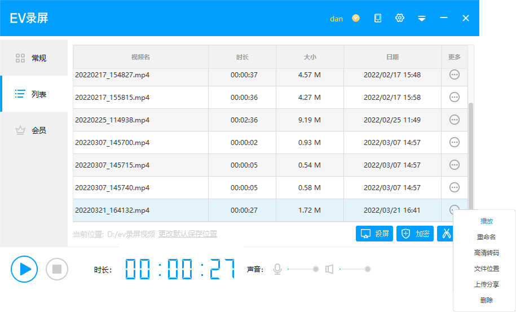Open settings gear icon
This screenshot has width=516, height=312.
(x=399, y=18)
